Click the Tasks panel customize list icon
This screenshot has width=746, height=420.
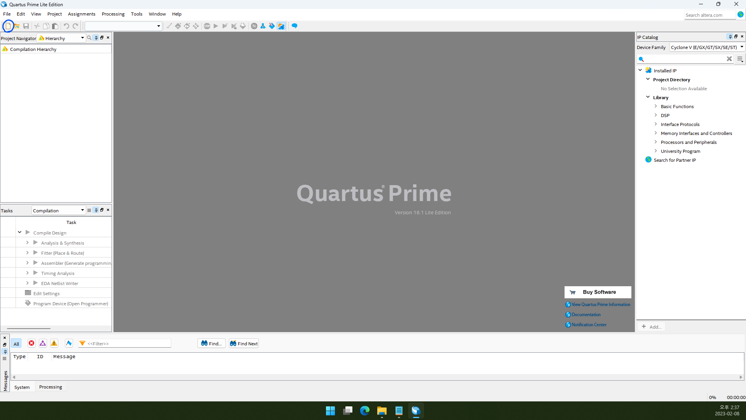(x=89, y=210)
